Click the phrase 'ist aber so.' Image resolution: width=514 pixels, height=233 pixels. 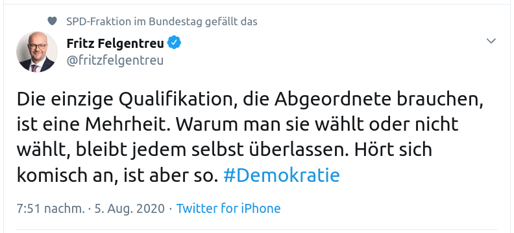click(171, 175)
